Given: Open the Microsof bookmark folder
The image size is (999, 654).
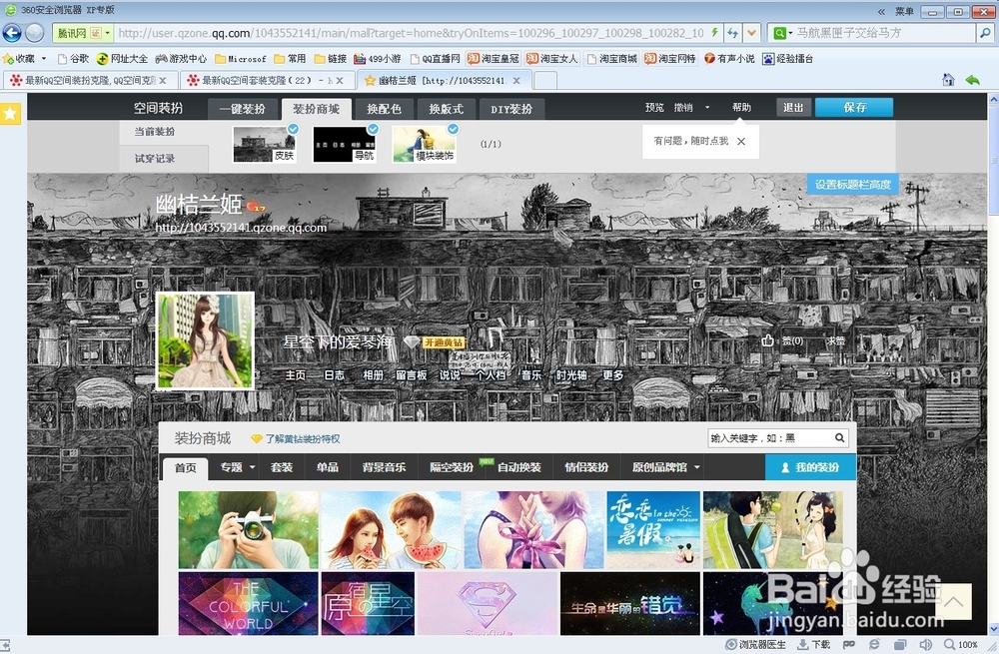Looking at the screenshot, I should tap(240, 59).
